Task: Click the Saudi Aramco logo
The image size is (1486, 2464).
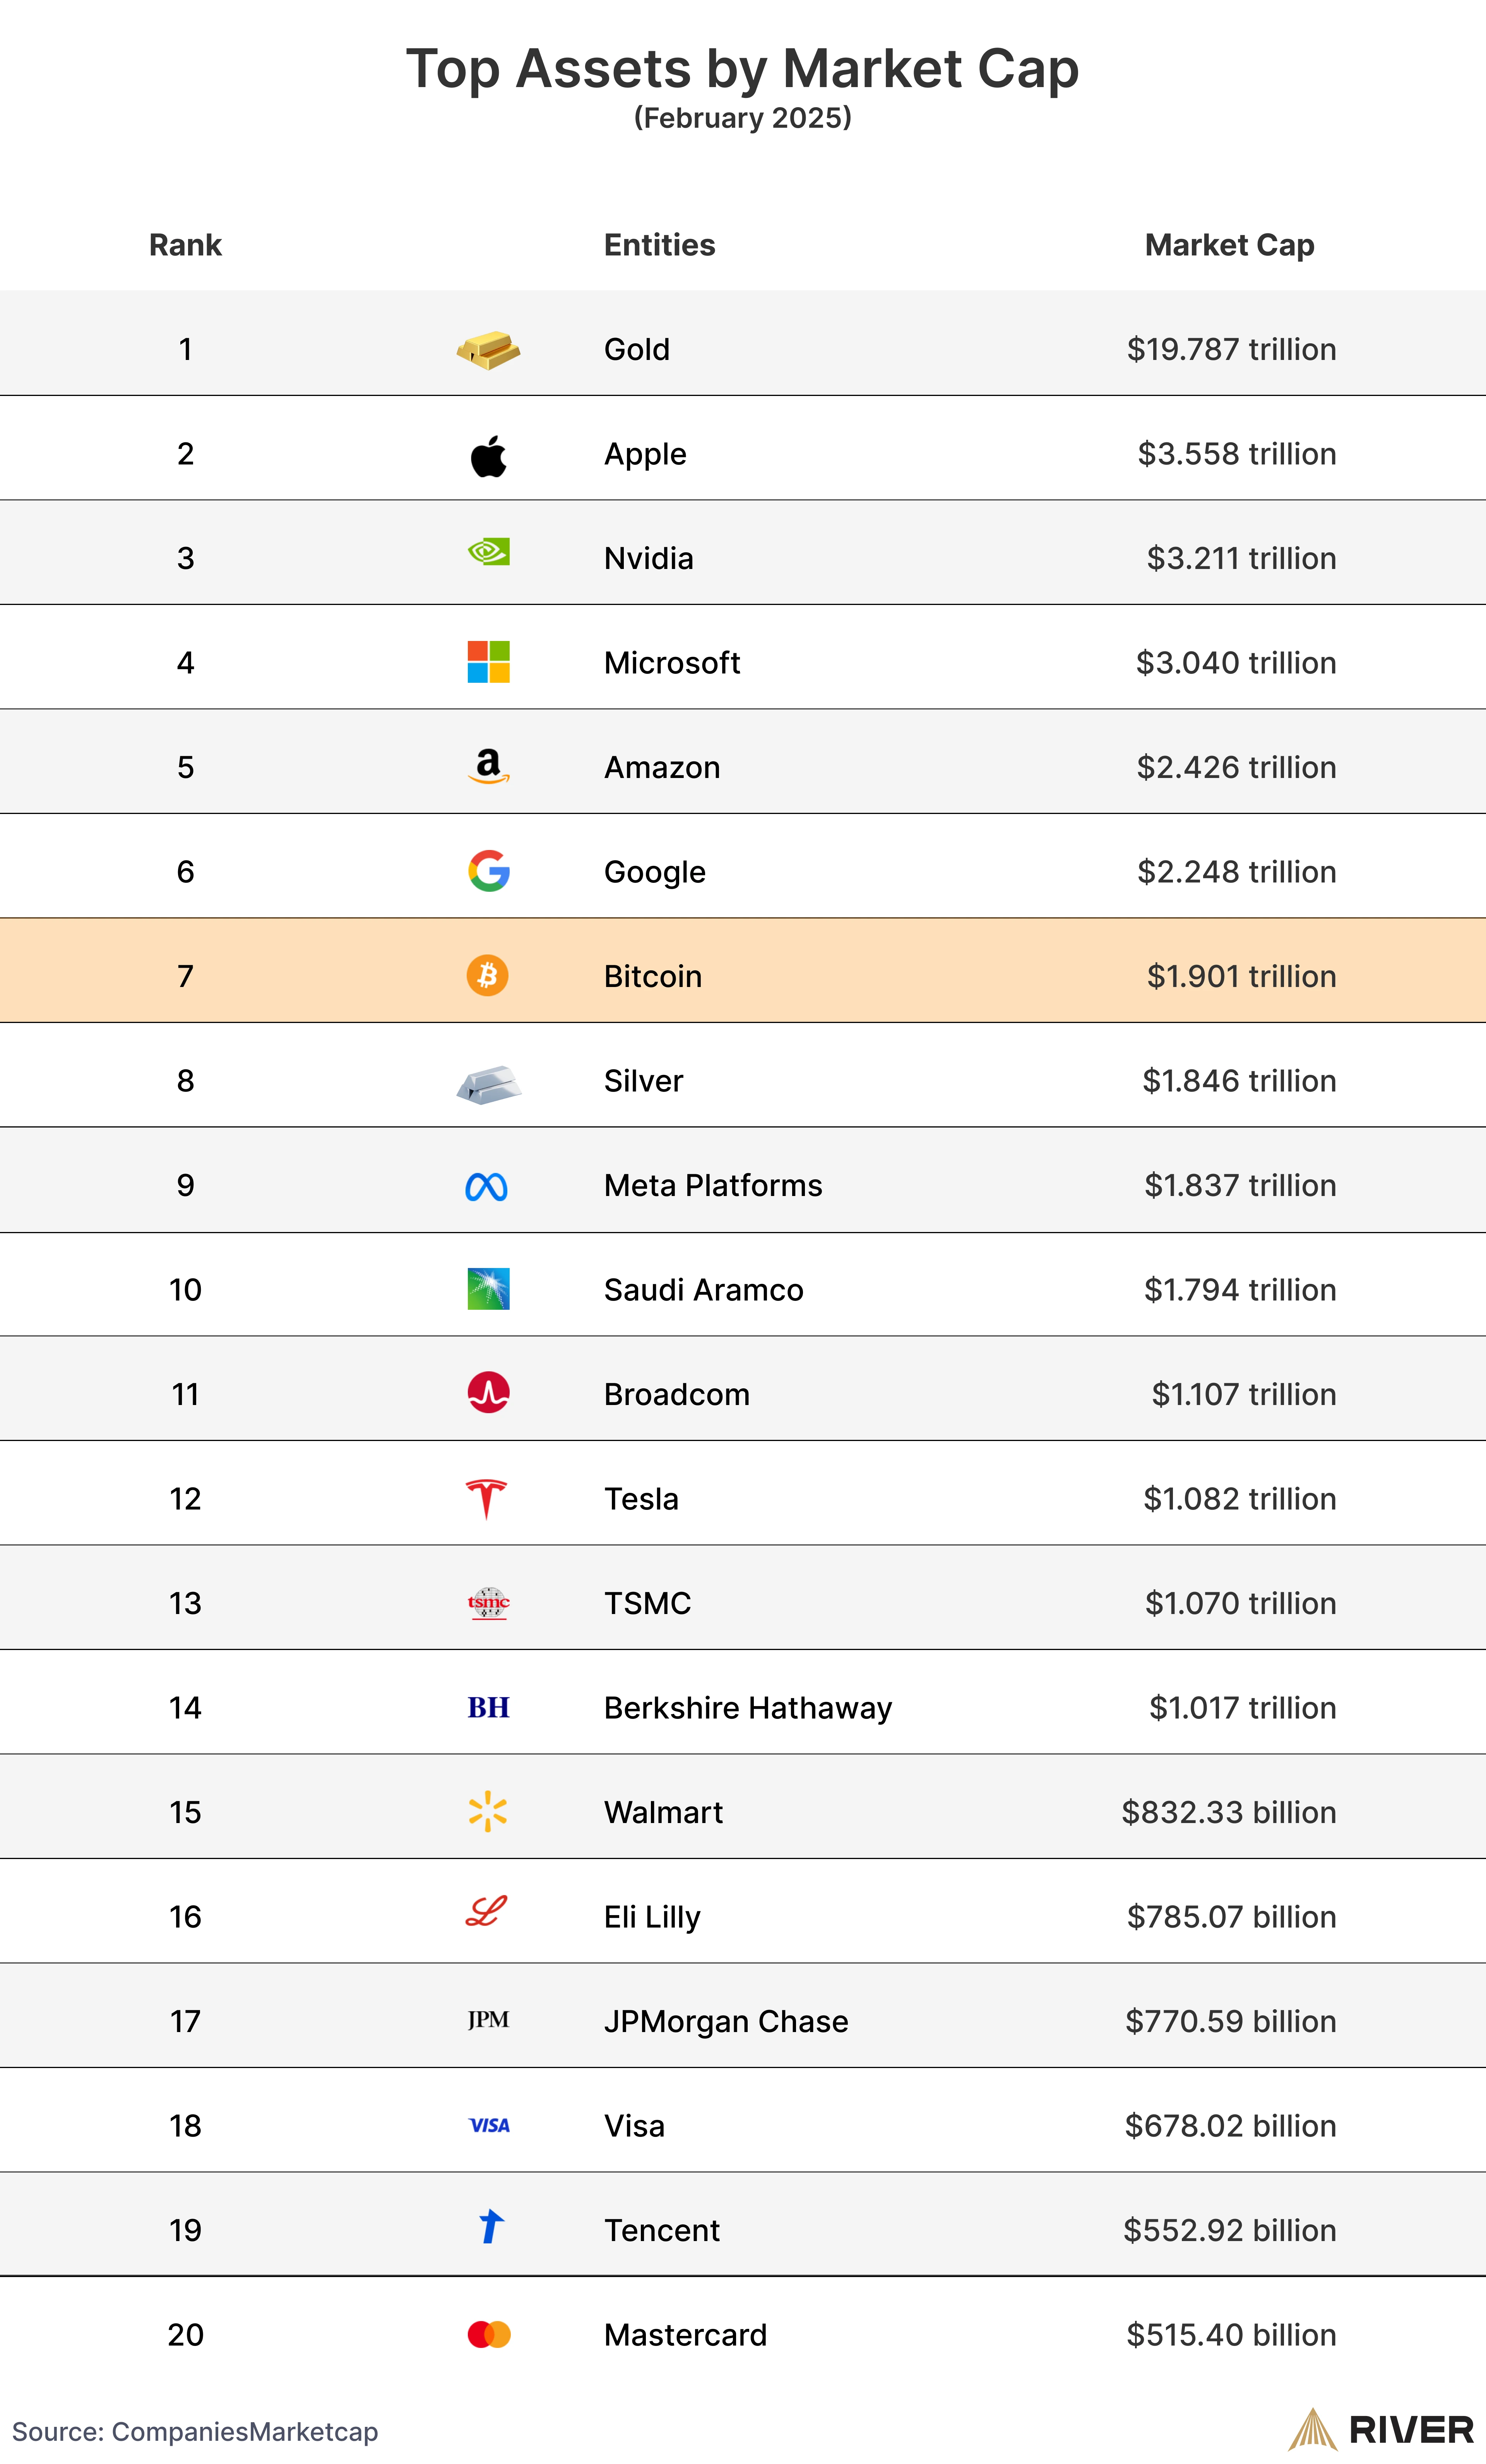Action: (489, 1289)
